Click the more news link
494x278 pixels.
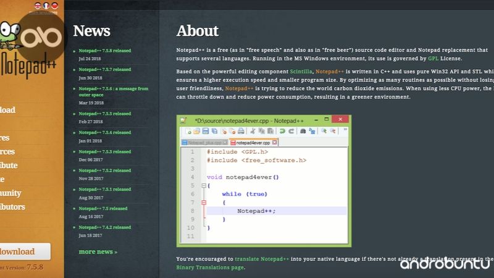click(x=98, y=252)
